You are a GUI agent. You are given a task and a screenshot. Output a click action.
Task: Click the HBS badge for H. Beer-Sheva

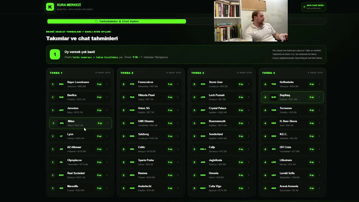[274, 123]
